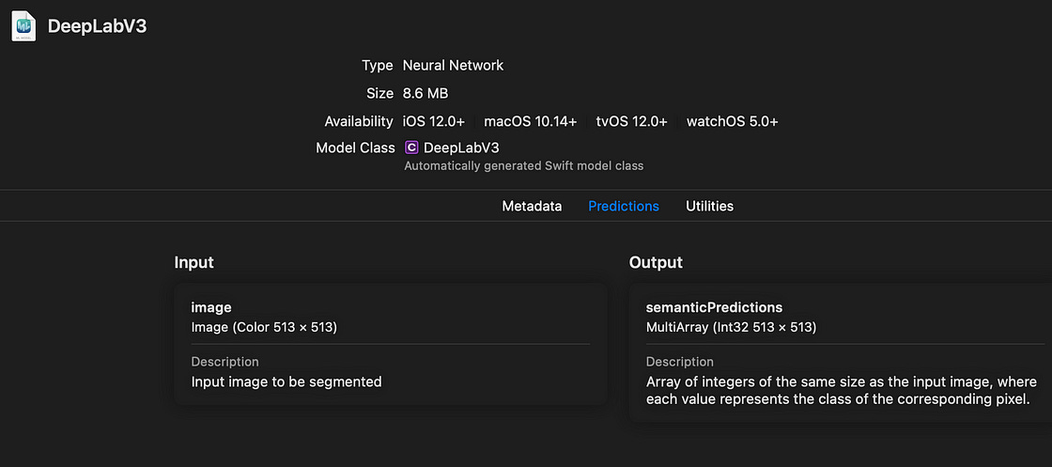The height and width of the screenshot is (467, 1052).
Task: Click the 'image' input name
Action: (x=211, y=308)
